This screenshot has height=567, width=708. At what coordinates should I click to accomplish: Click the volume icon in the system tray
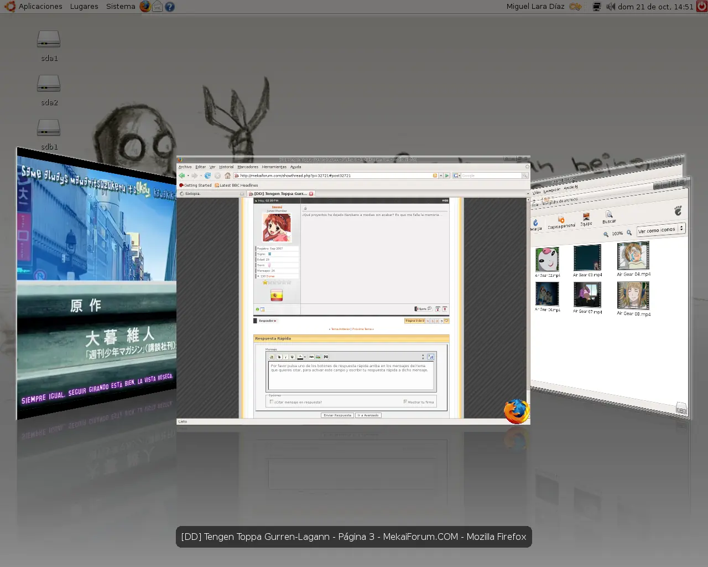pyautogui.click(x=611, y=7)
